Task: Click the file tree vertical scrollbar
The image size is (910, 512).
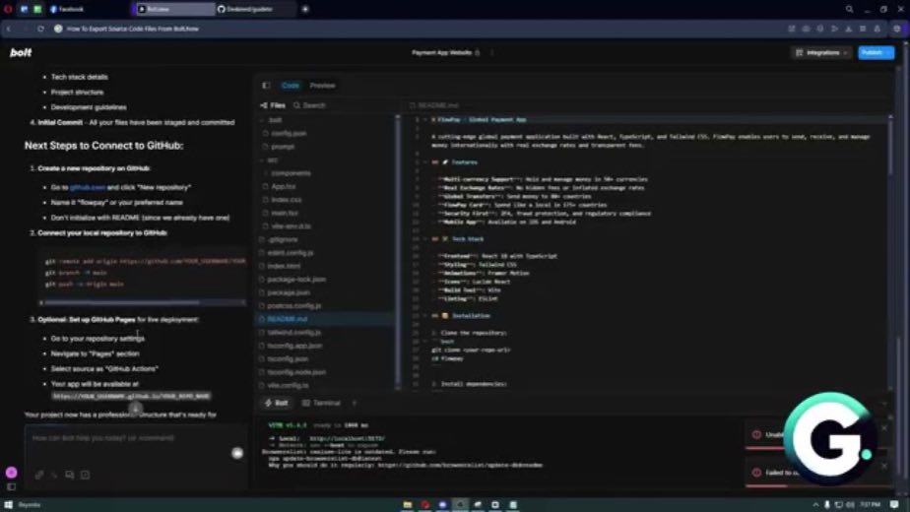Action: click(398, 250)
